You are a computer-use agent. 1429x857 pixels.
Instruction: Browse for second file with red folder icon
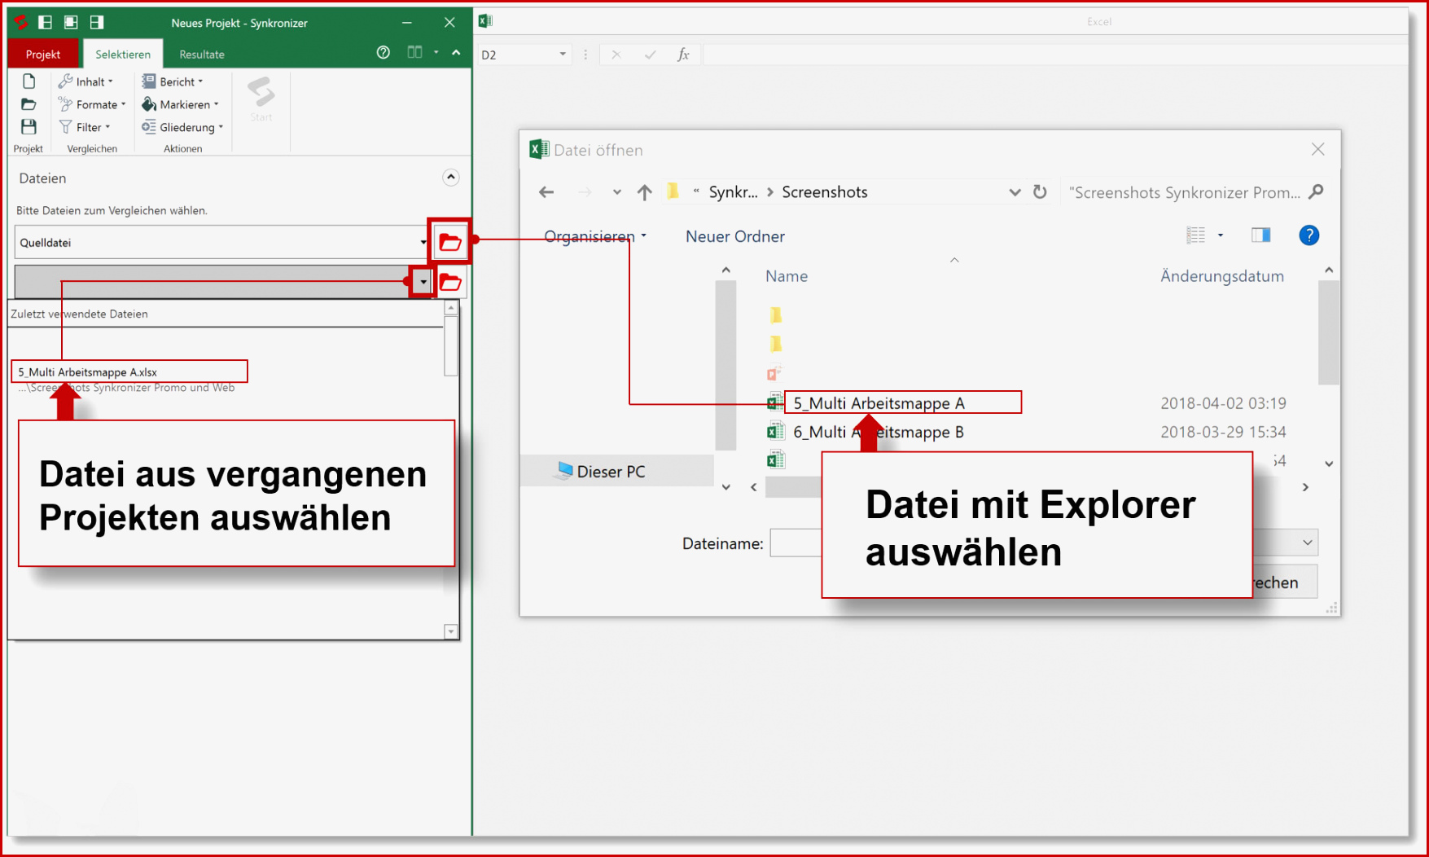pyautogui.click(x=450, y=282)
